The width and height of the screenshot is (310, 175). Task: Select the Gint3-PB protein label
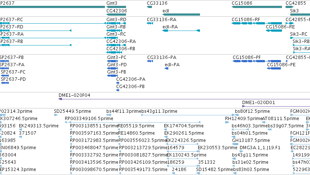[x=117, y=72]
